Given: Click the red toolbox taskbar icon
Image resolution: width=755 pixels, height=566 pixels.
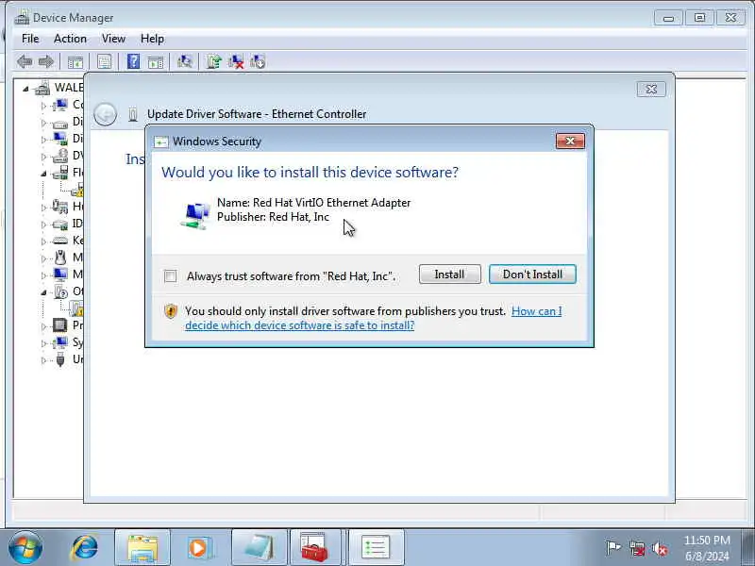Looking at the screenshot, I should 314,548.
